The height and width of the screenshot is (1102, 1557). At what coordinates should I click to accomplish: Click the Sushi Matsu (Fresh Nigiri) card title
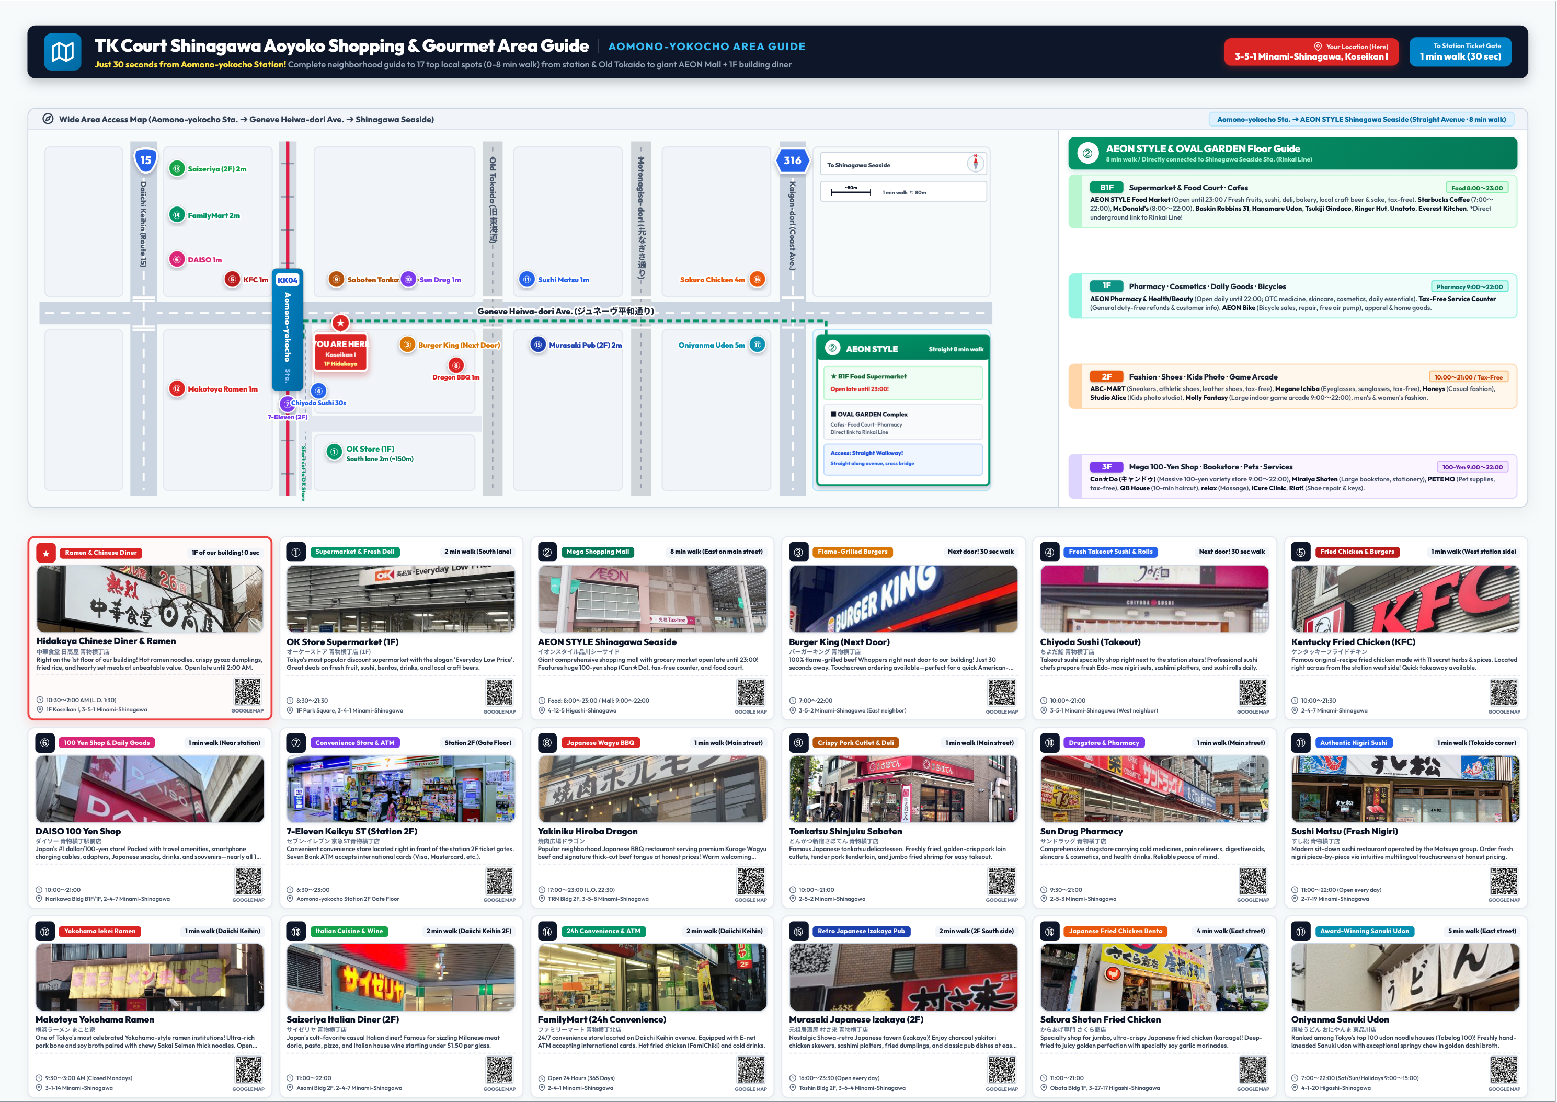point(1344,831)
